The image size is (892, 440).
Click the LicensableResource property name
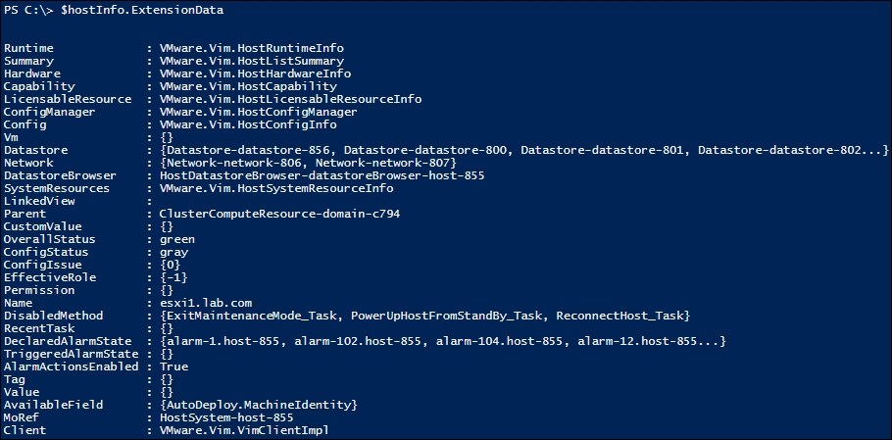[68, 99]
